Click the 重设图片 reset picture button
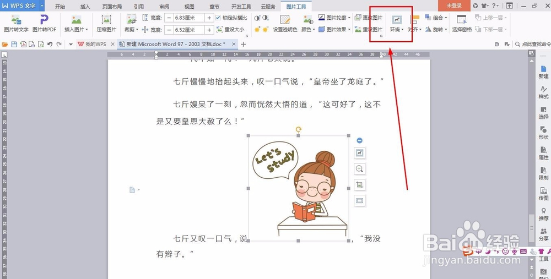The height and width of the screenshot is (279, 551). [x=368, y=30]
